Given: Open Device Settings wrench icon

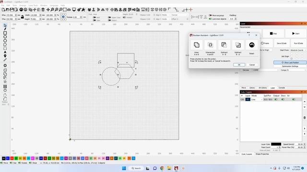Looking at the screenshot, I should point(83,10).
